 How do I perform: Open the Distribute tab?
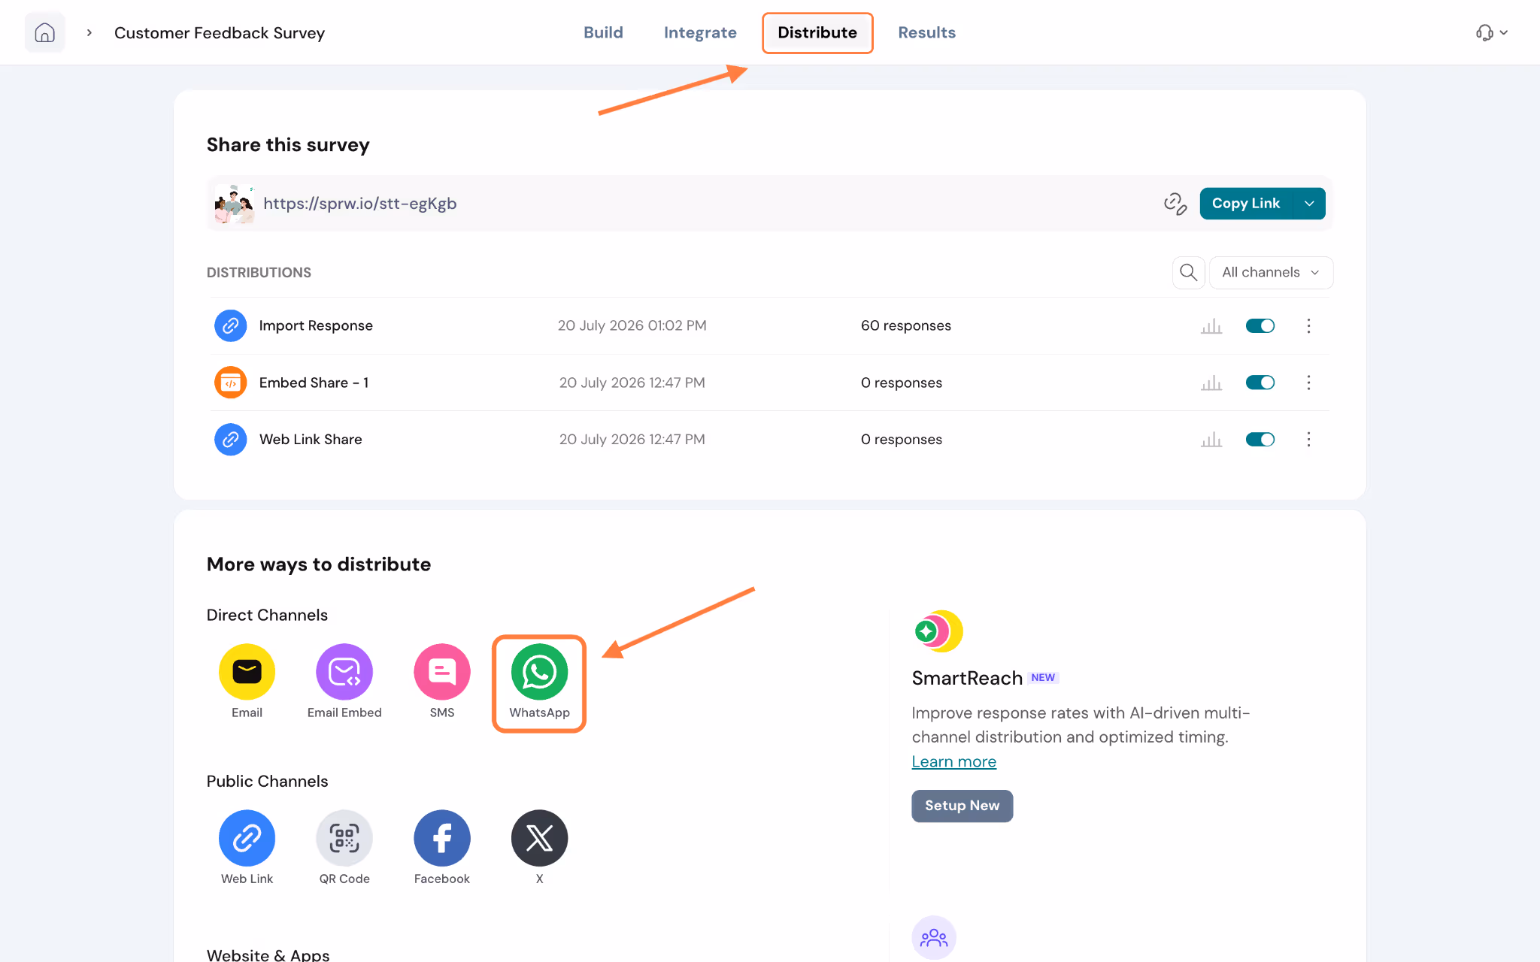[x=817, y=32]
